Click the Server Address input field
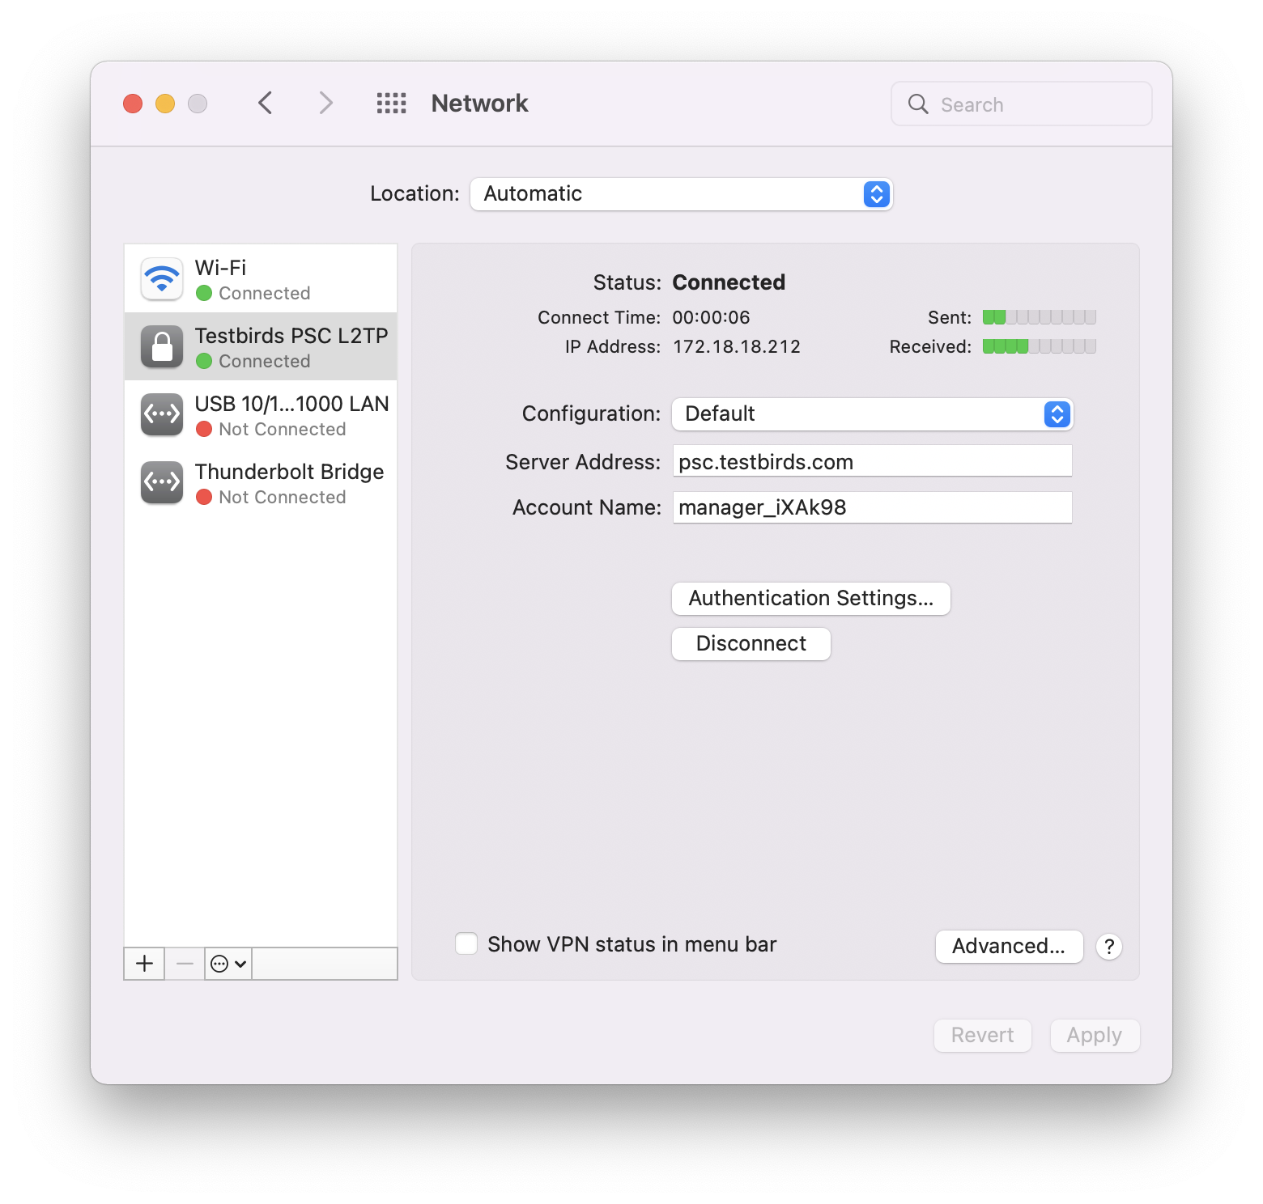 pyautogui.click(x=872, y=461)
